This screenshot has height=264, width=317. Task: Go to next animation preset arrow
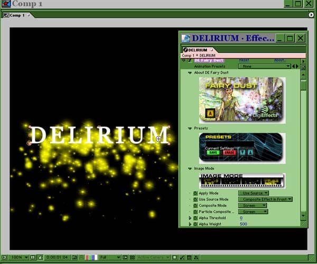click(297, 66)
